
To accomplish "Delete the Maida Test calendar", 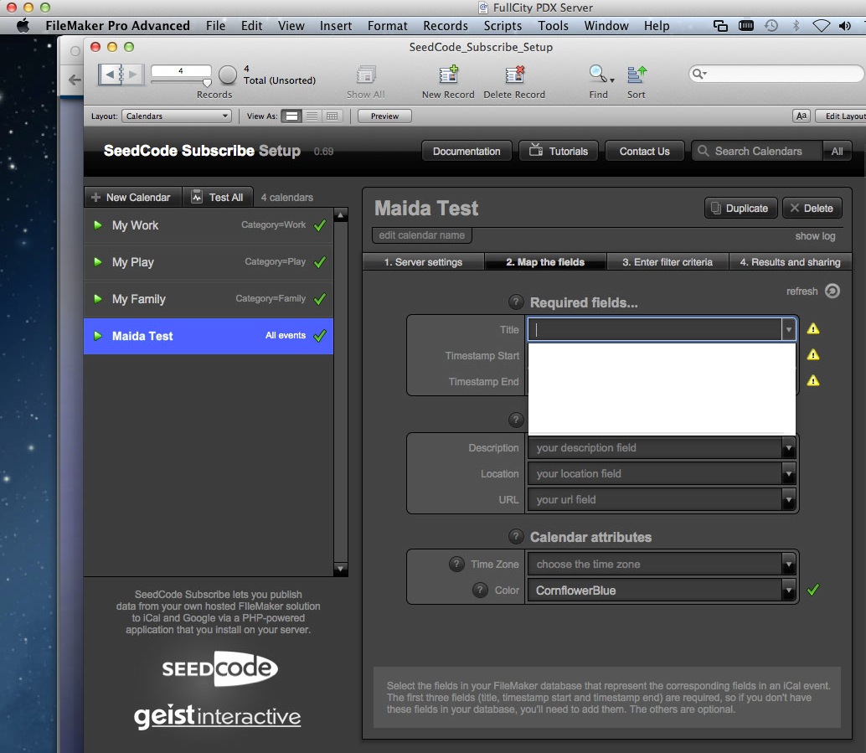I will pyautogui.click(x=812, y=209).
